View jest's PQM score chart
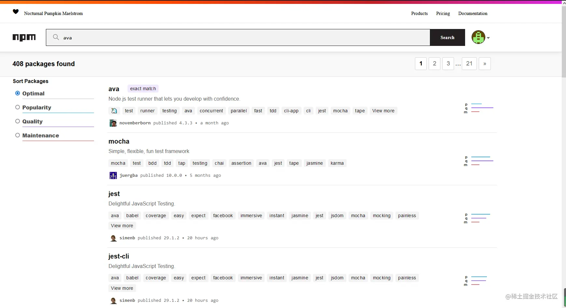This screenshot has height=308, width=566. click(x=477, y=218)
